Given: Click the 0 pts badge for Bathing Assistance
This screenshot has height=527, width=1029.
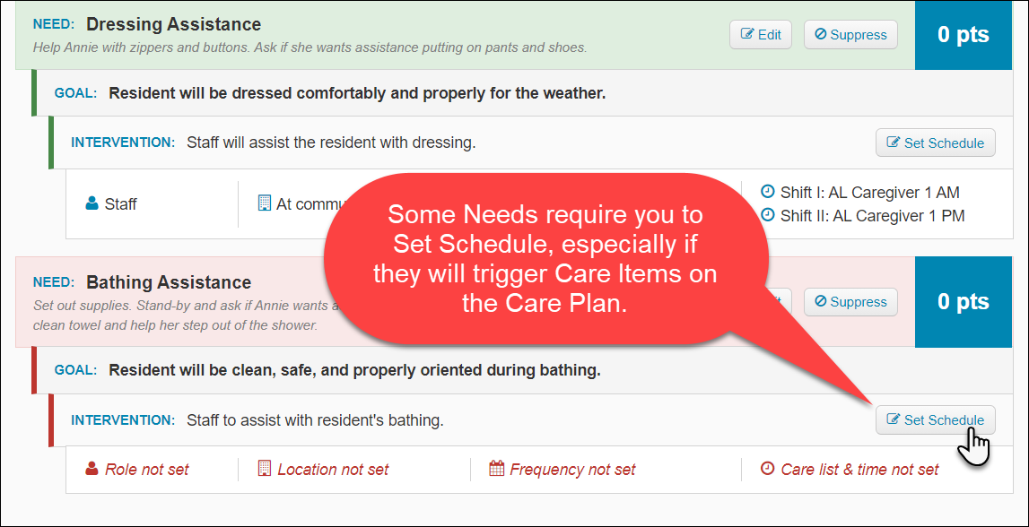Looking at the screenshot, I should click(x=964, y=302).
